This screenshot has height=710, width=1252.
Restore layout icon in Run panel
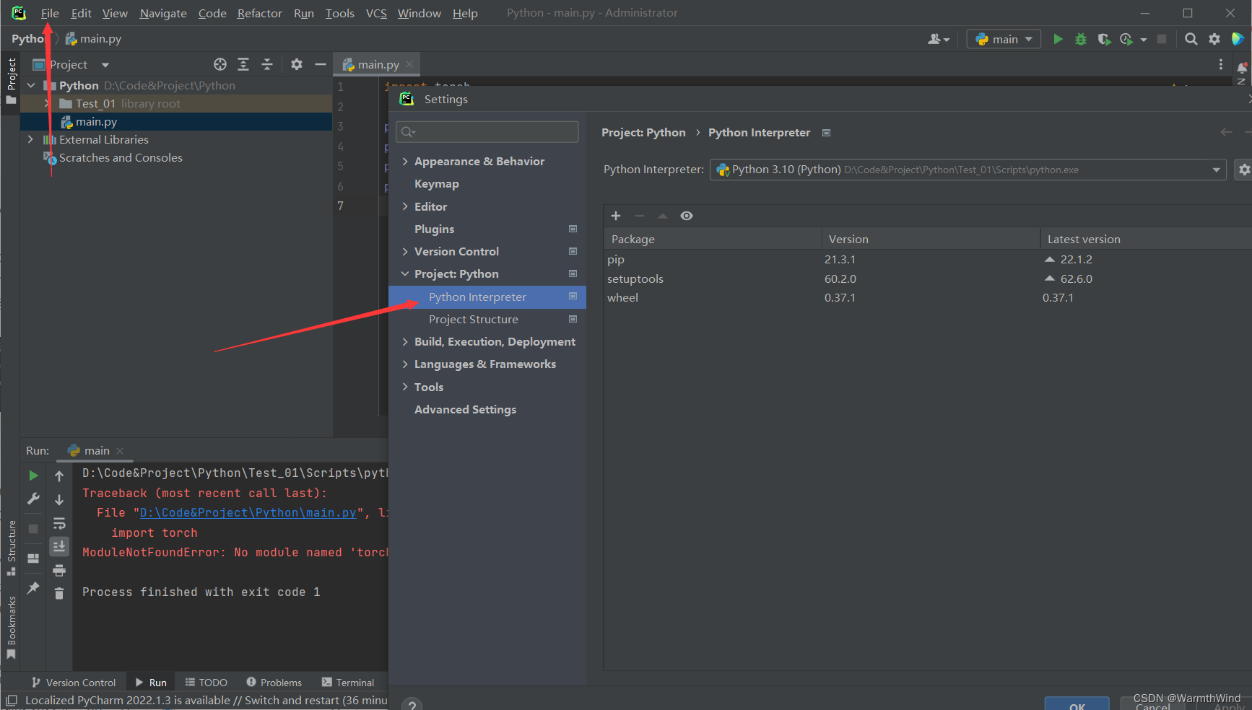33,558
